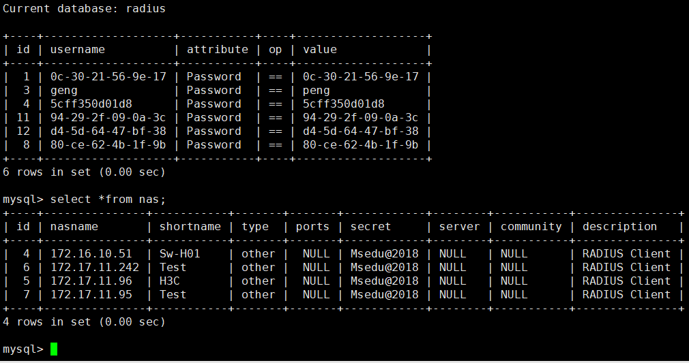Click nasname 172.17.11.242
This screenshot has width=689, height=363.
point(94,267)
